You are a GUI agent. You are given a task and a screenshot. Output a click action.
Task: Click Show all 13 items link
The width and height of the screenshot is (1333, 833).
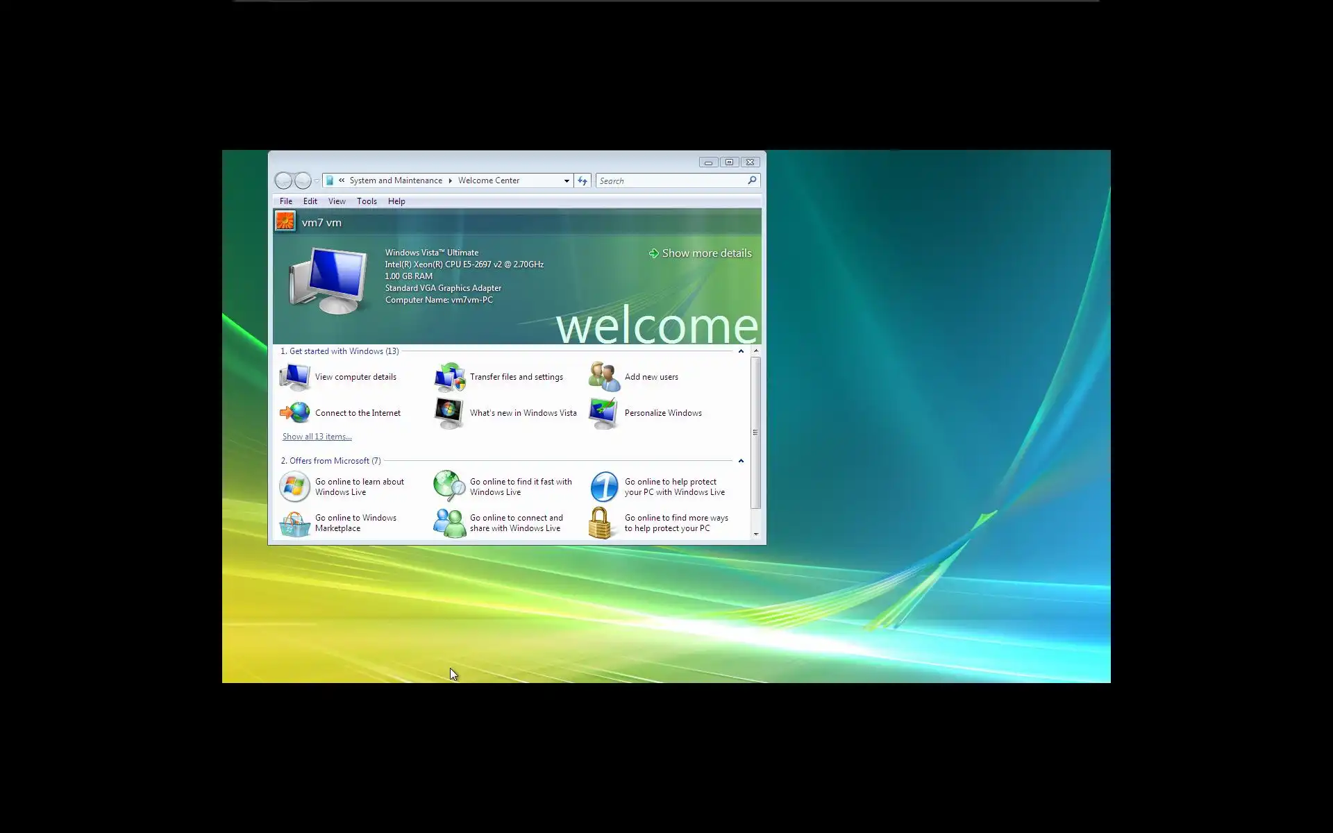coord(317,437)
